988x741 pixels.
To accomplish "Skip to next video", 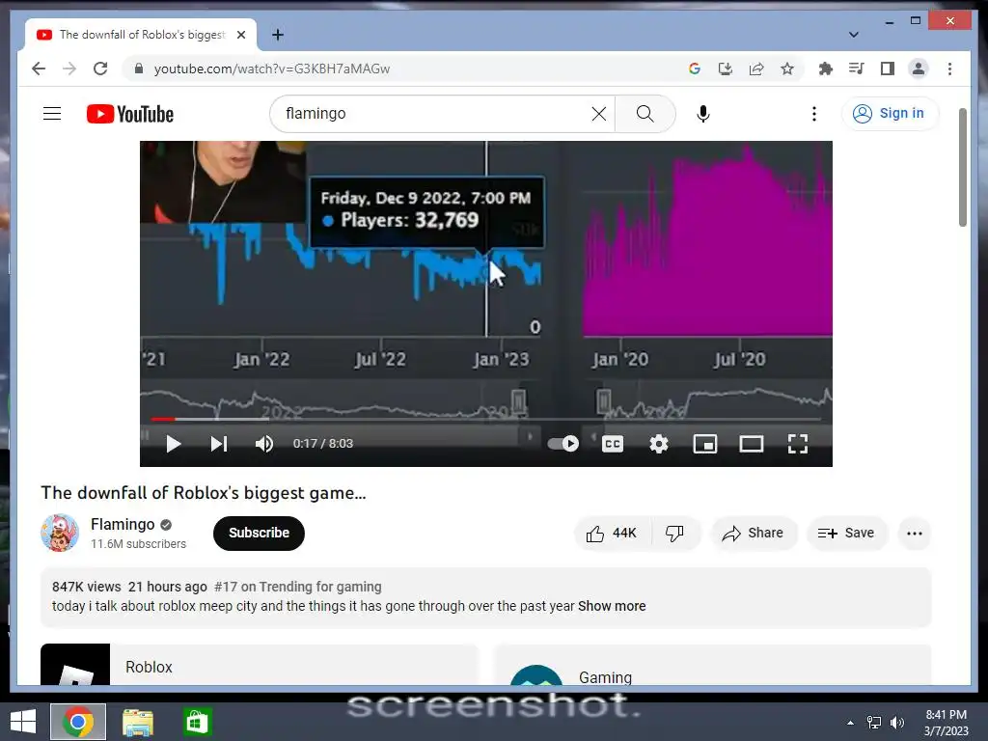I will tap(219, 444).
